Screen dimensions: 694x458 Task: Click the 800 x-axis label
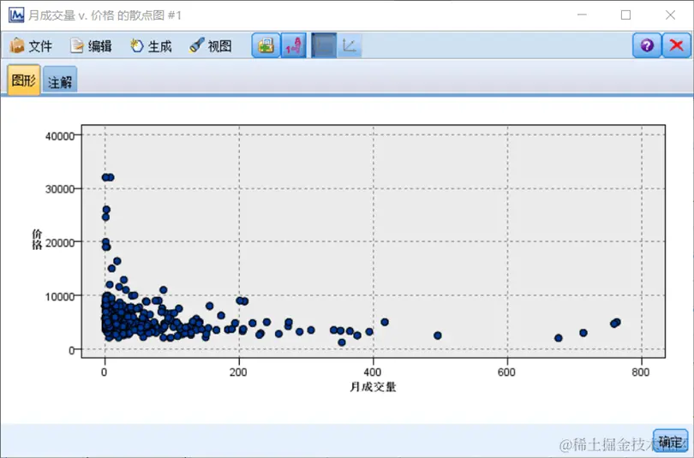[641, 372]
